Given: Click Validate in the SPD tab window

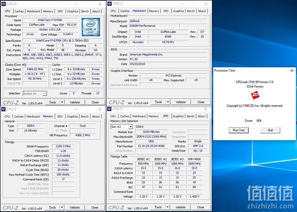Looking at the screenshot, I should click(180, 207).
